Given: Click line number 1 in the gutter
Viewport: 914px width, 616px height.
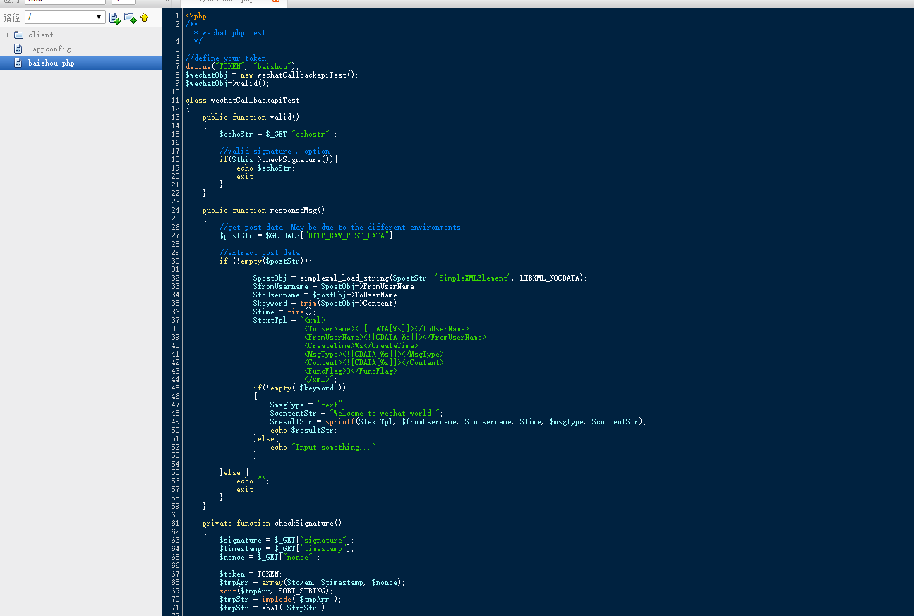Looking at the screenshot, I should [x=176, y=16].
